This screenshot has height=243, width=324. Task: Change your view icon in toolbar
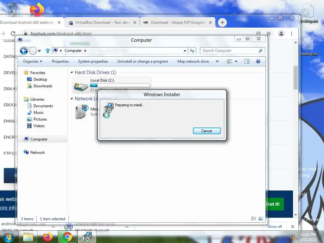(229, 61)
